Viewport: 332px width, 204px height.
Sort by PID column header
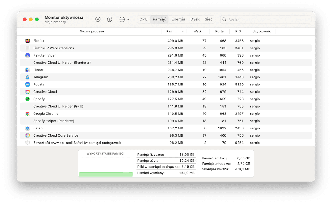(238, 31)
